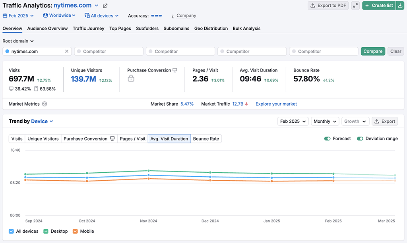Click the Nov 2024 point on green Desktop line
The width and height of the screenshot is (407, 243).
pyautogui.click(x=149, y=171)
